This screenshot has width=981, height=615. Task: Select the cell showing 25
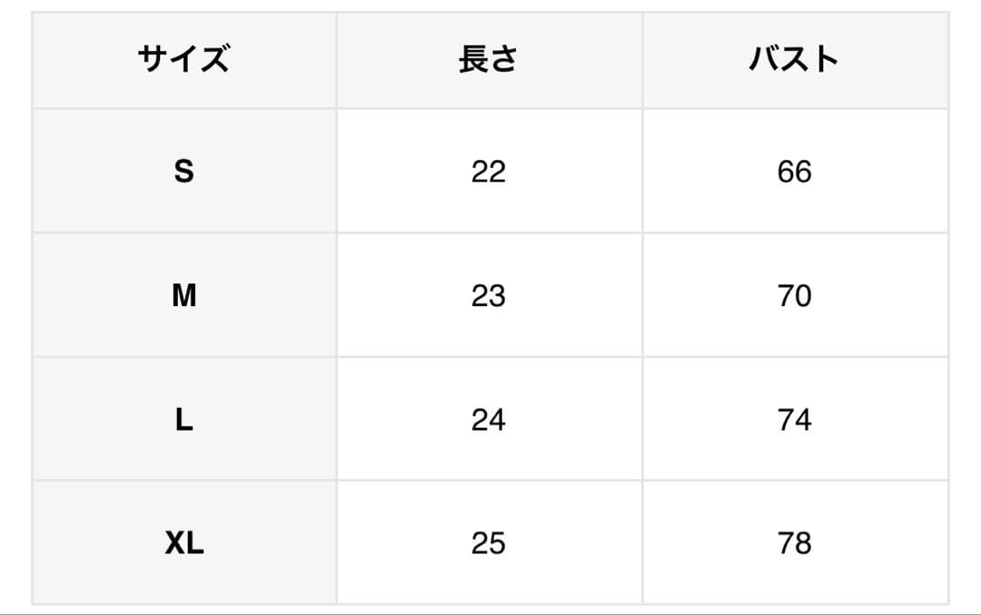(x=489, y=542)
